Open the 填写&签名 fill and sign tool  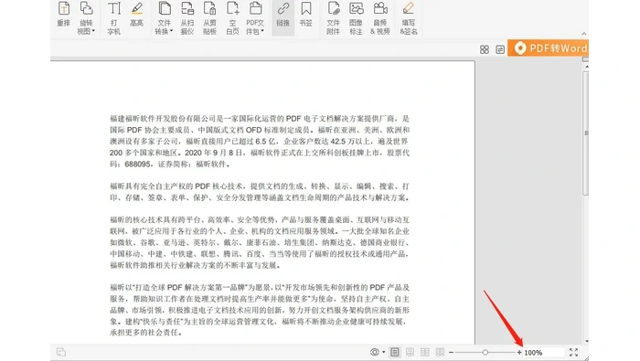(409, 18)
